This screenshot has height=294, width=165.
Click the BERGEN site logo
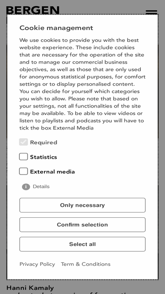[x=33, y=10]
